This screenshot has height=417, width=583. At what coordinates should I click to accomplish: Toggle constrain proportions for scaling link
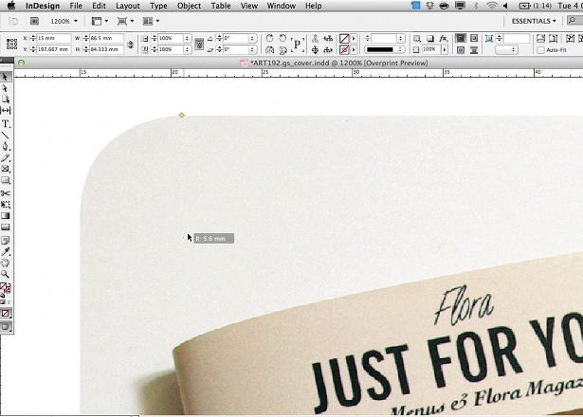pyautogui.click(x=199, y=45)
